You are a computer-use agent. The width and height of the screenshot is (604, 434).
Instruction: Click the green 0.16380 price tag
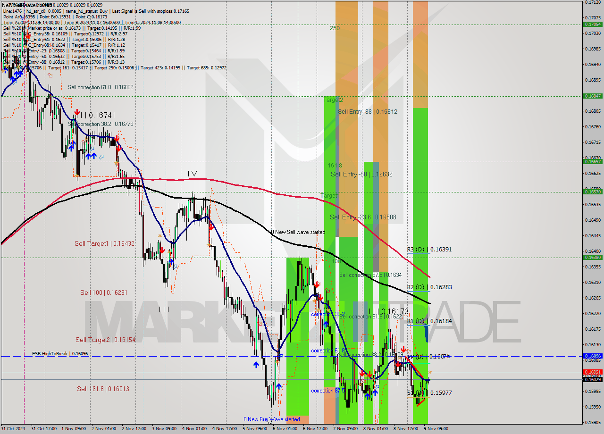[x=592, y=258]
